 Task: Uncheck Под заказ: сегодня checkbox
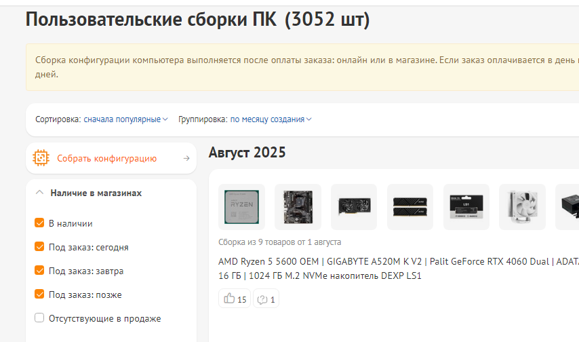pos(39,246)
